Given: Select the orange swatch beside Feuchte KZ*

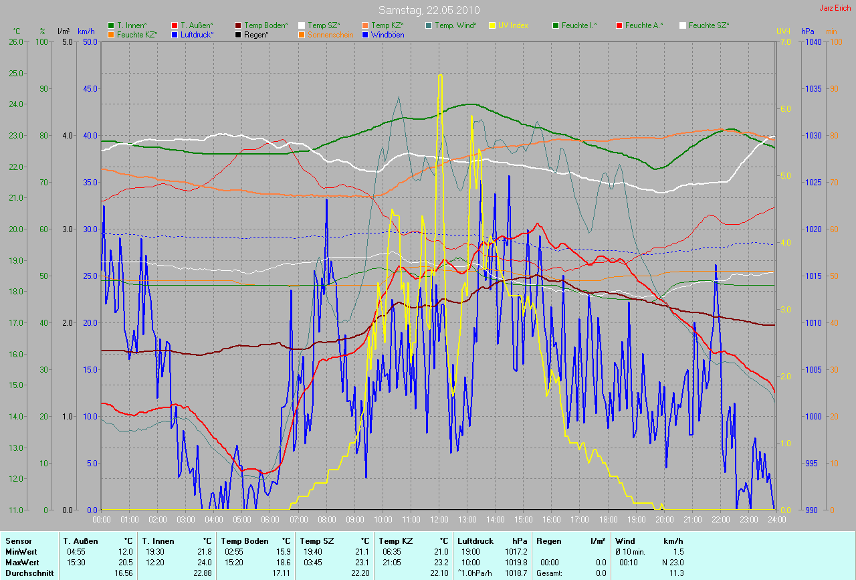Looking at the screenshot, I should click(x=112, y=34).
